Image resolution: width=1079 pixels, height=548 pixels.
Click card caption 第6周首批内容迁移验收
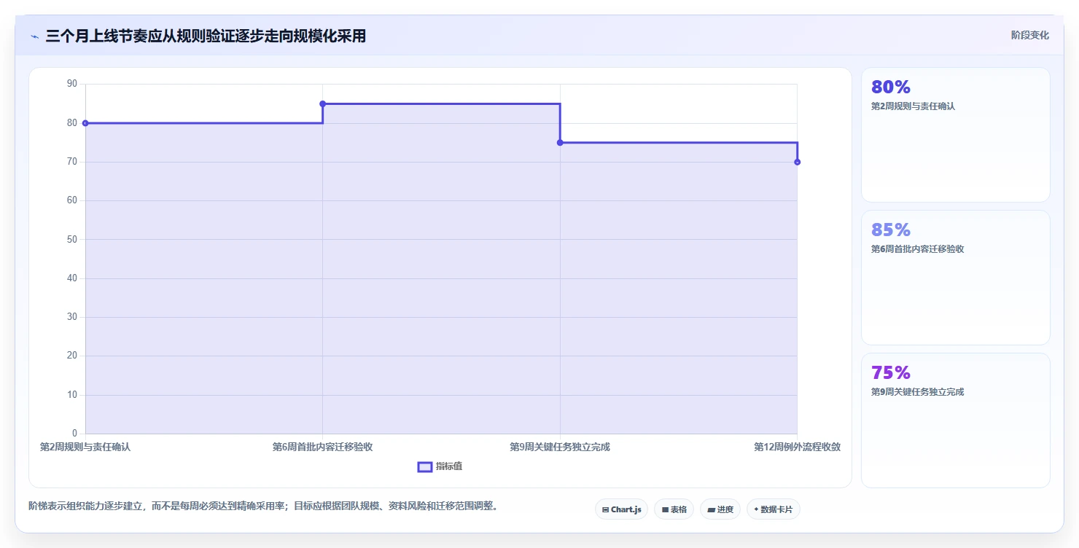[x=918, y=249]
